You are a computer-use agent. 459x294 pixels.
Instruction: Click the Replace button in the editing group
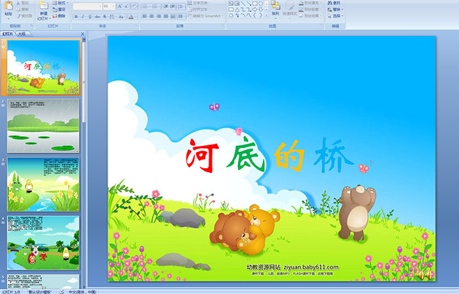point(337,9)
